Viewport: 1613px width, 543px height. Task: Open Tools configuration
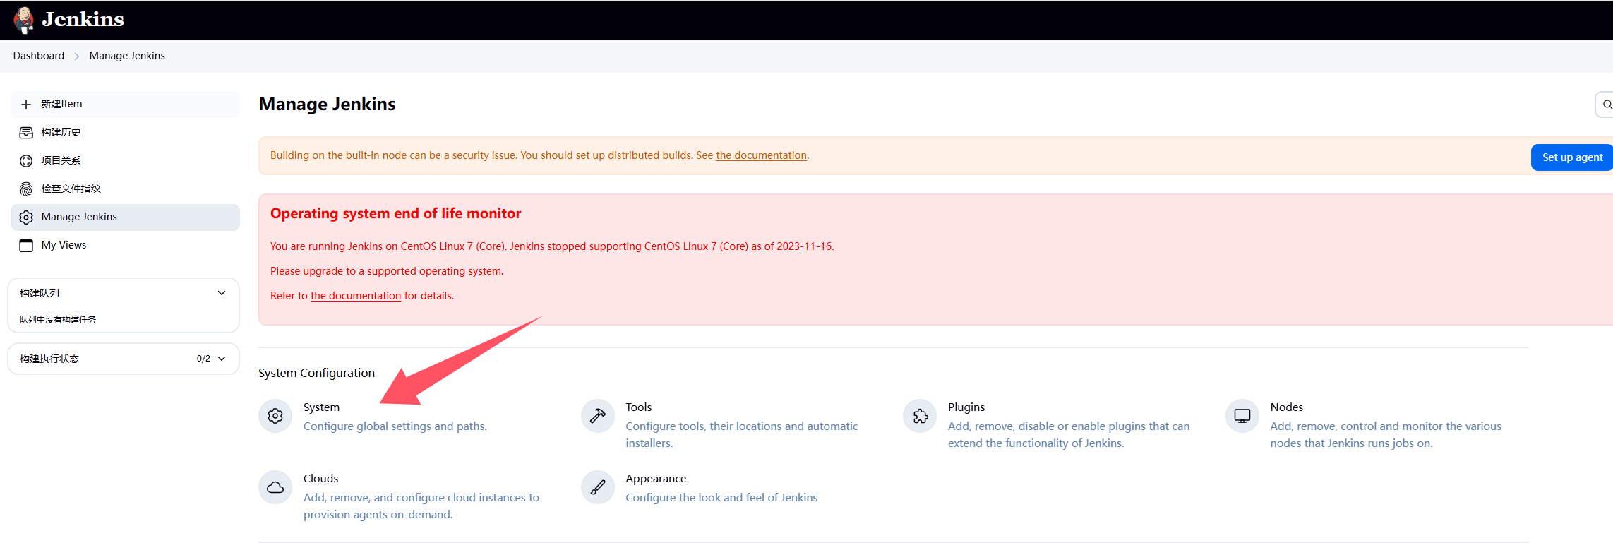[x=639, y=407]
